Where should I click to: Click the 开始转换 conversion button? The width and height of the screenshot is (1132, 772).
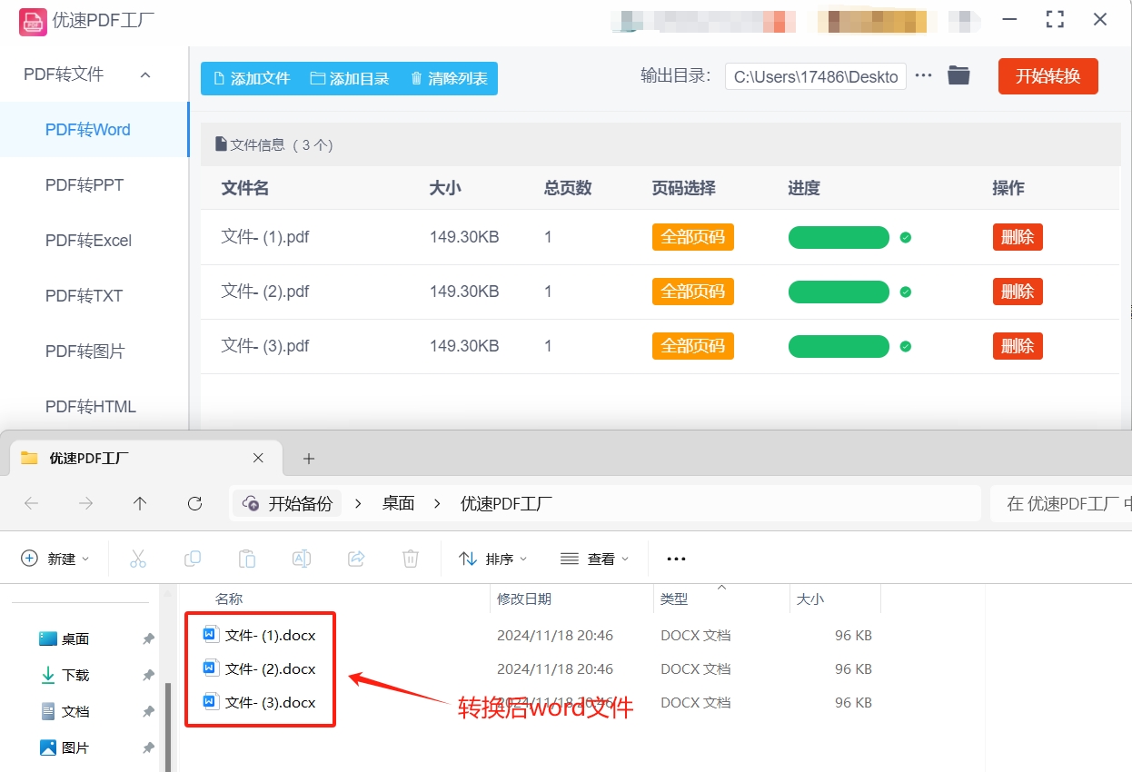1048,76
